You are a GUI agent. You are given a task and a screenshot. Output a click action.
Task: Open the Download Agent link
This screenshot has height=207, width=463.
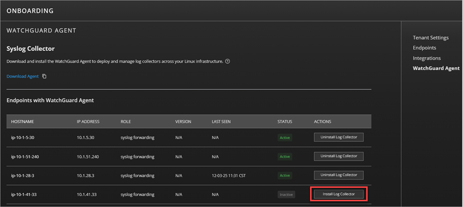coord(23,76)
